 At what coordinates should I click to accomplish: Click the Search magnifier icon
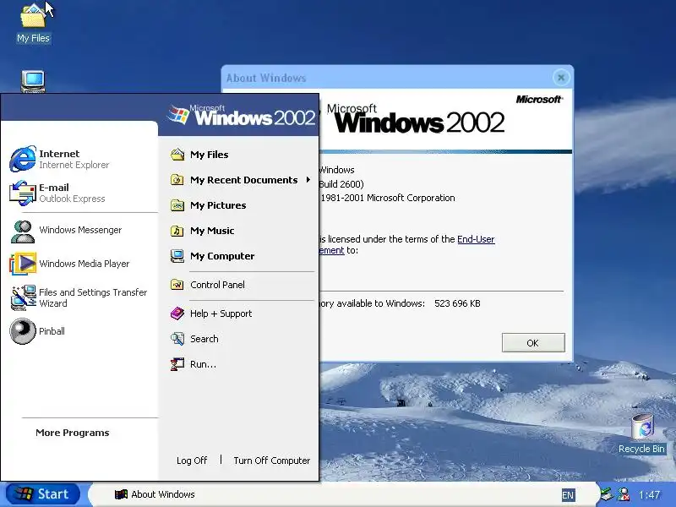[177, 339]
